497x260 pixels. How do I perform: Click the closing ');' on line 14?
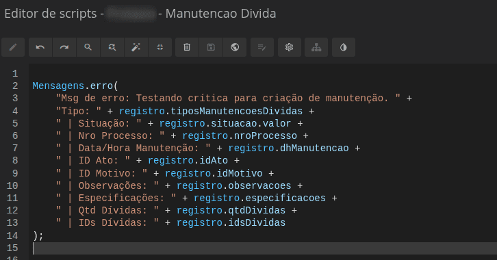click(38, 236)
